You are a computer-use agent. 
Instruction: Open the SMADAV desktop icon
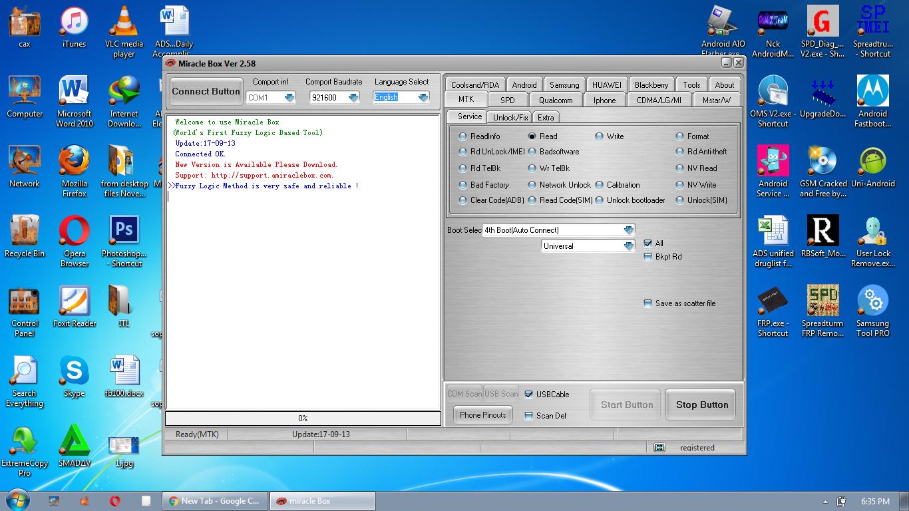74,446
